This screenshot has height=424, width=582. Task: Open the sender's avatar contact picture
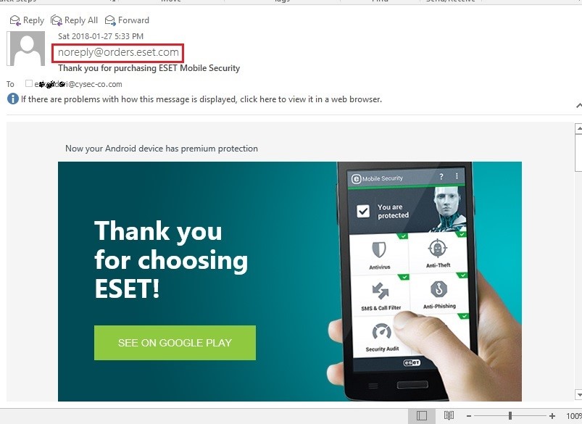[26, 49]
